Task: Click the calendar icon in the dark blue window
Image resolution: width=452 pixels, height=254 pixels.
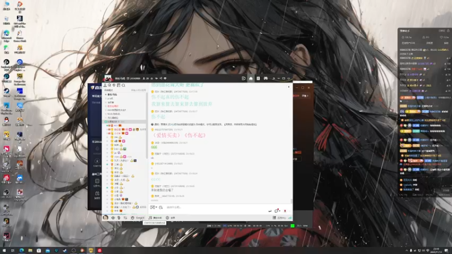Action: [97, 194]
